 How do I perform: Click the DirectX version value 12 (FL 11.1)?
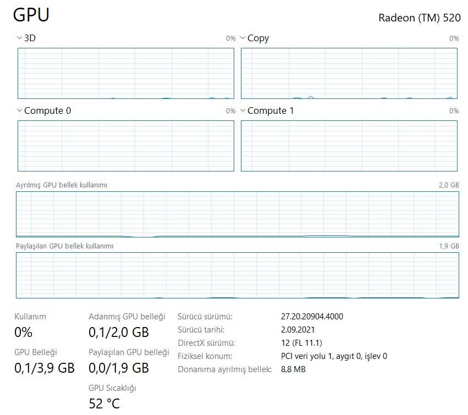click(301, 343)
